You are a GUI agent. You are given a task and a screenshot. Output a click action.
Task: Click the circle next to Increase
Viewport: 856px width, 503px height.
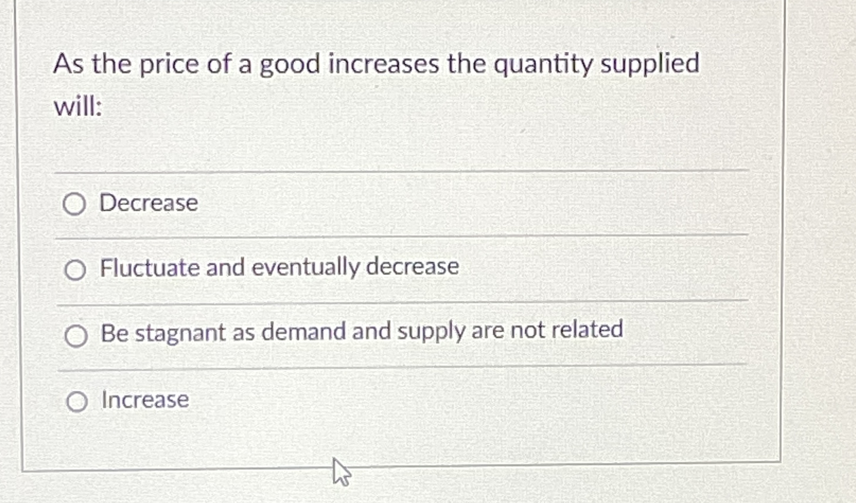point(75,400)
